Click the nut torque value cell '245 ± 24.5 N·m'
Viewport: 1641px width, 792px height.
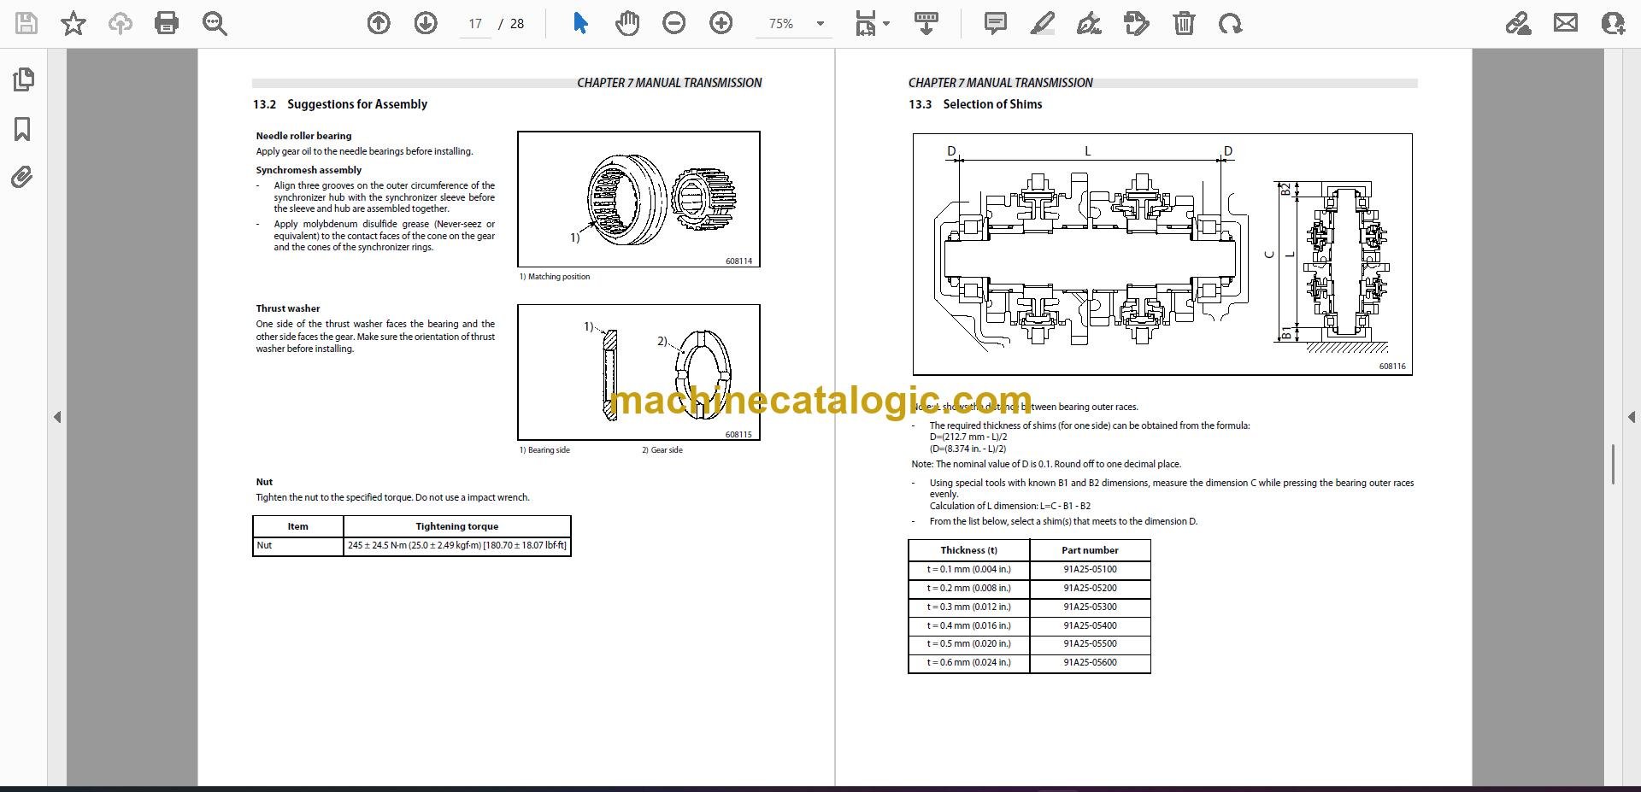[x=457, y=545]
